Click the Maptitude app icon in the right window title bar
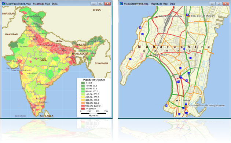Image resolution: width=231 pixels, height=143 pixels. (121, 3)
